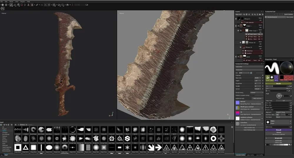This screenshot has width=294, height=158.
Task: Click the Export to Photoshop icon
Action: click(3, 9)
